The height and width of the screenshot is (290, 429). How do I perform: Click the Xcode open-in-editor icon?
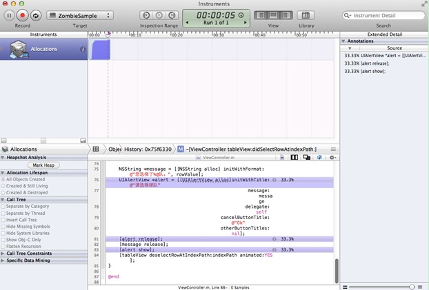(319, 158)
